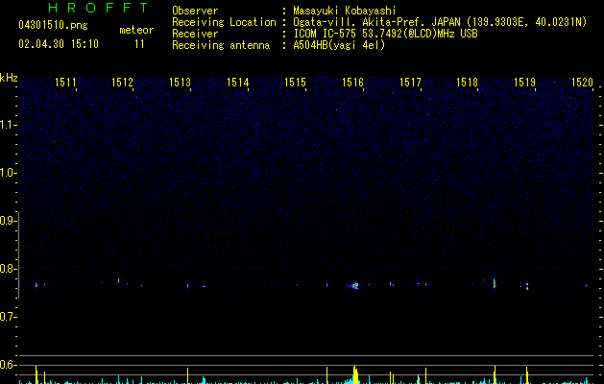Image resolution: width=604 pixels, height=384 pixels.
Task: Click the 1520 time marker
Action: tap(582, 83)
